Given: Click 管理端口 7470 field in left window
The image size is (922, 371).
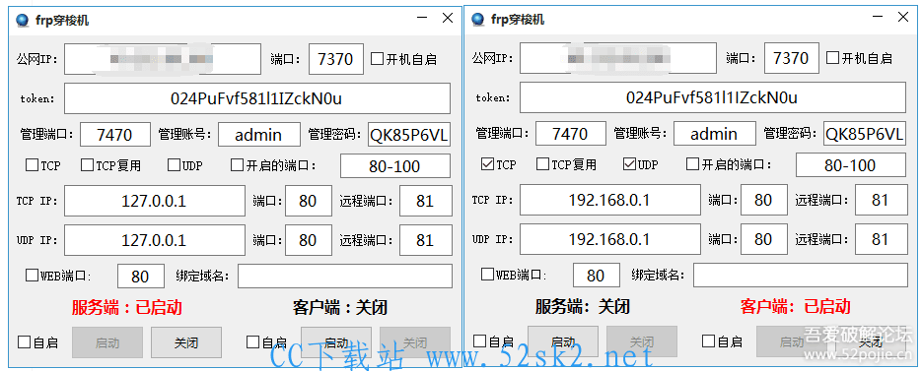Looking at the screenshot, I should pos(114,135).
